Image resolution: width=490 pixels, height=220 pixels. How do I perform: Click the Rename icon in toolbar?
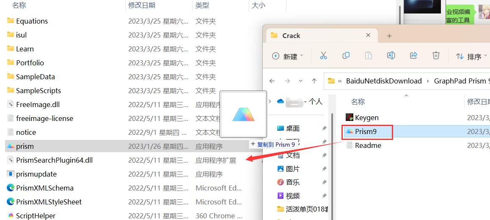click(x=391, y=56)
